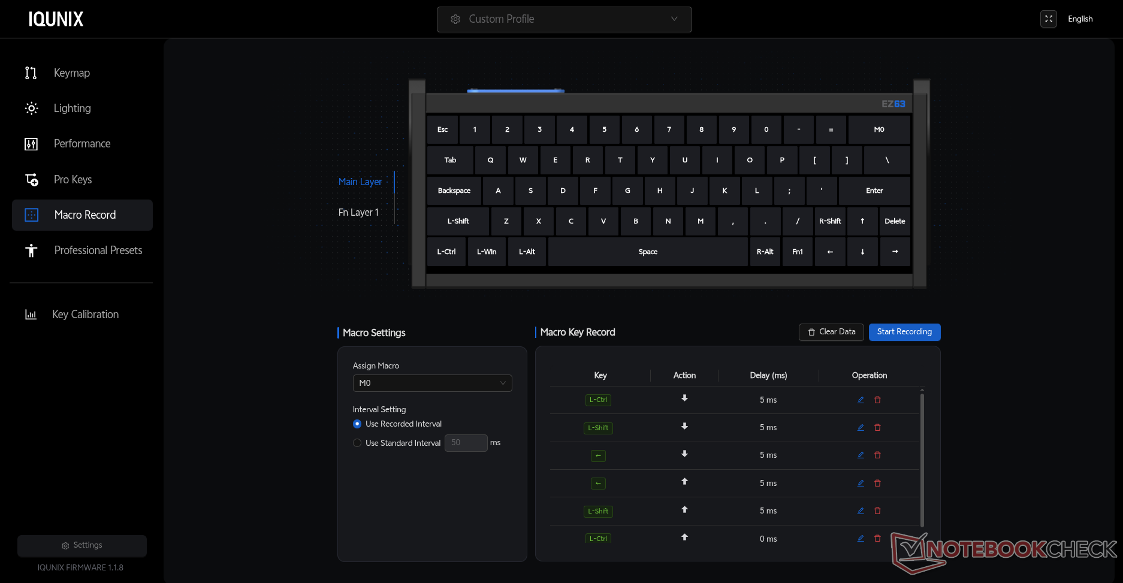Open the Keymap section icon

(x=31, y=73)
